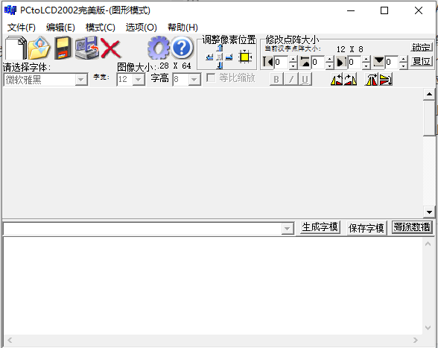Click the right-edge resize arrow icon
The width and height of the screenshot is (438, 348).
[341, 62]
